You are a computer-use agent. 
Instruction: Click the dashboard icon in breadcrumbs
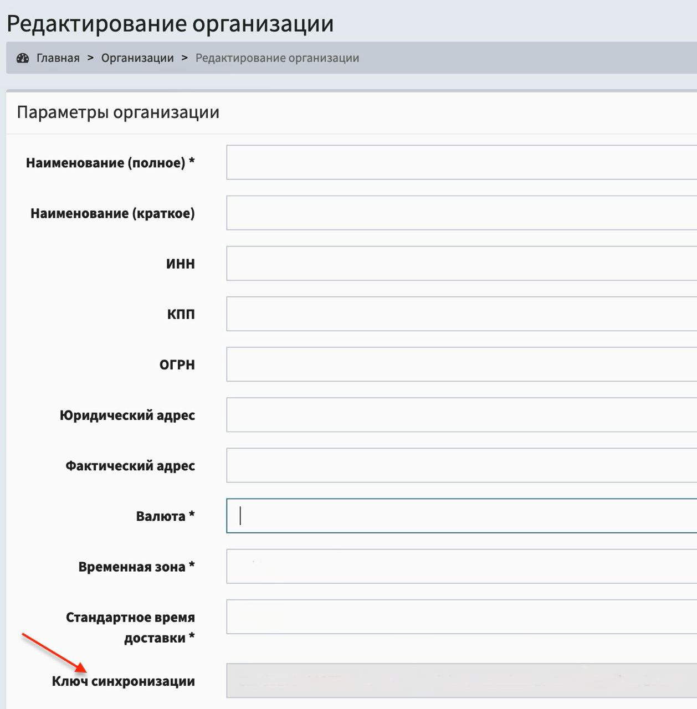pos(23,58)
